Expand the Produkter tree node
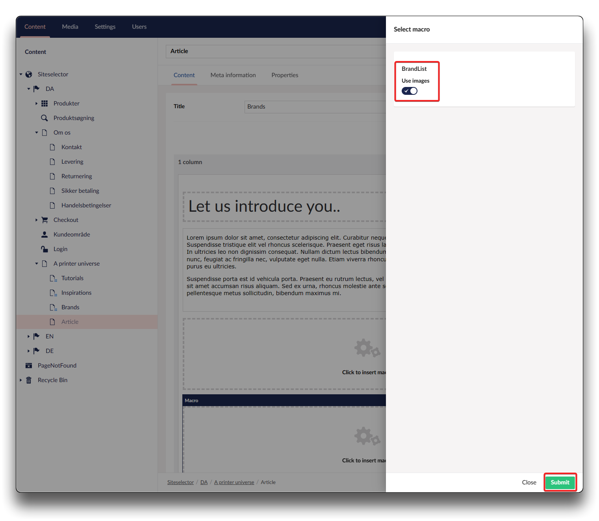This screenshot has height=521, width=599. pyautogui.click(x=36, y=103)
